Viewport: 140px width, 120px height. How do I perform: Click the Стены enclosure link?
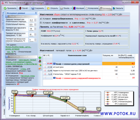pos(23,69)
